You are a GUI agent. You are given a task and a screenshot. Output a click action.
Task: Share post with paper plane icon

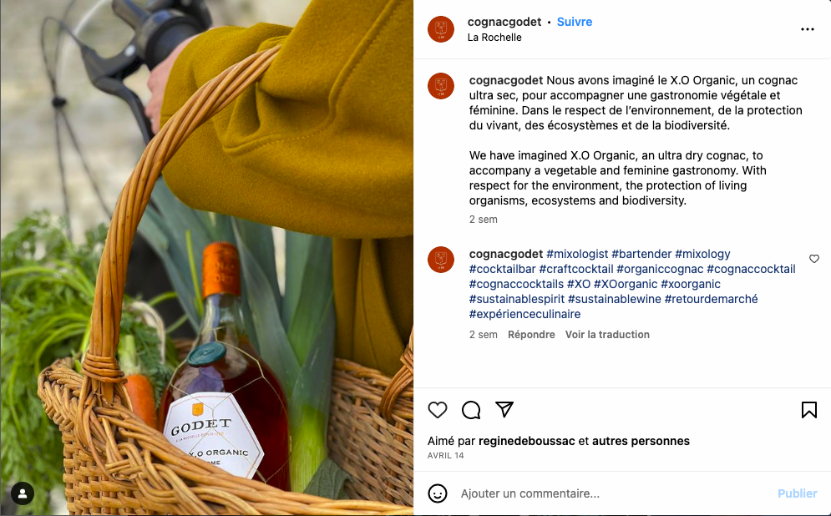pos(504,409)
